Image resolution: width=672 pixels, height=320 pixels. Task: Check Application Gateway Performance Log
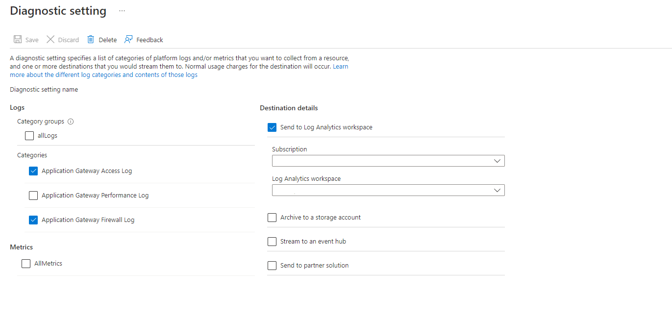[33, 196]
